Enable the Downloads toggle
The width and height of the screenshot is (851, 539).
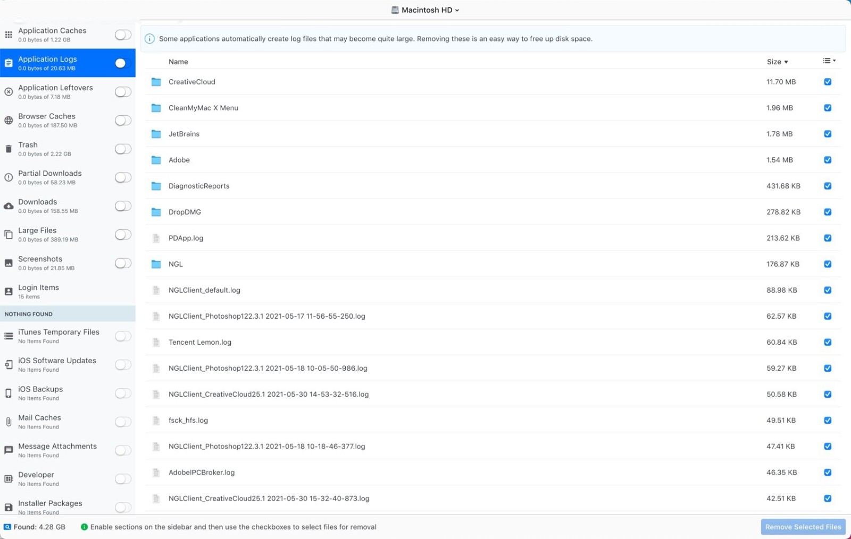point(123,206)
